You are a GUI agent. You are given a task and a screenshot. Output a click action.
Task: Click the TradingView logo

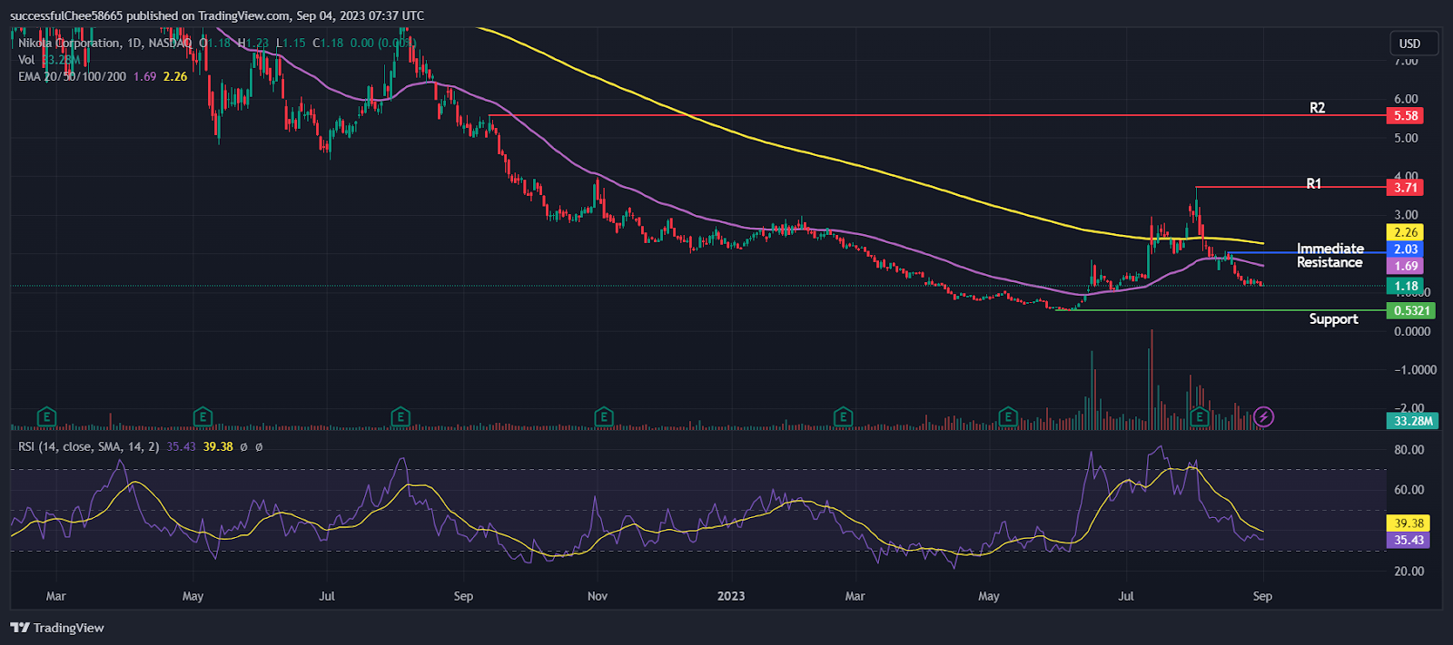click(57, 628)
